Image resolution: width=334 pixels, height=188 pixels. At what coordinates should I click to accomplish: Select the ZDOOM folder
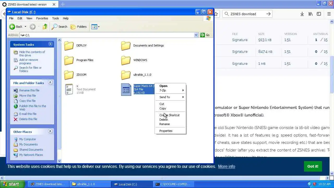pyautogui.click(x=75, y=75)
